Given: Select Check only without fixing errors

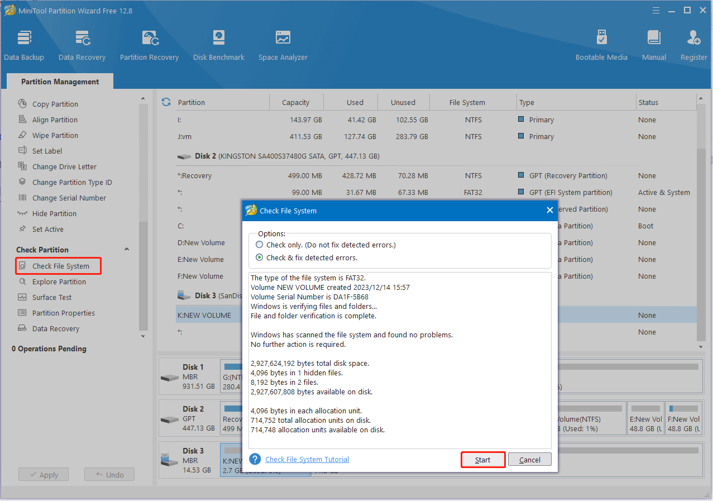Looking at the screenshot, I should coord(259,245).
